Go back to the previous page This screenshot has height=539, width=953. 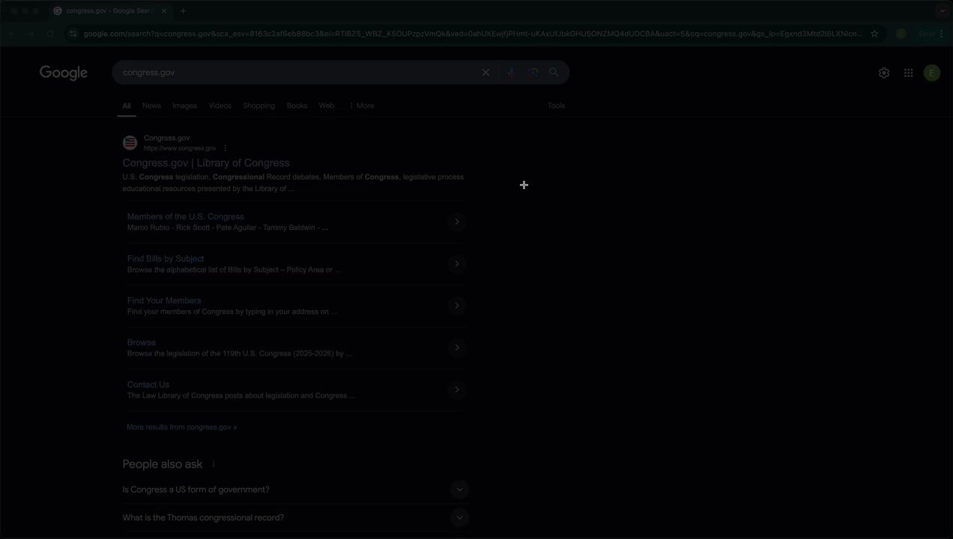point(12,34)
